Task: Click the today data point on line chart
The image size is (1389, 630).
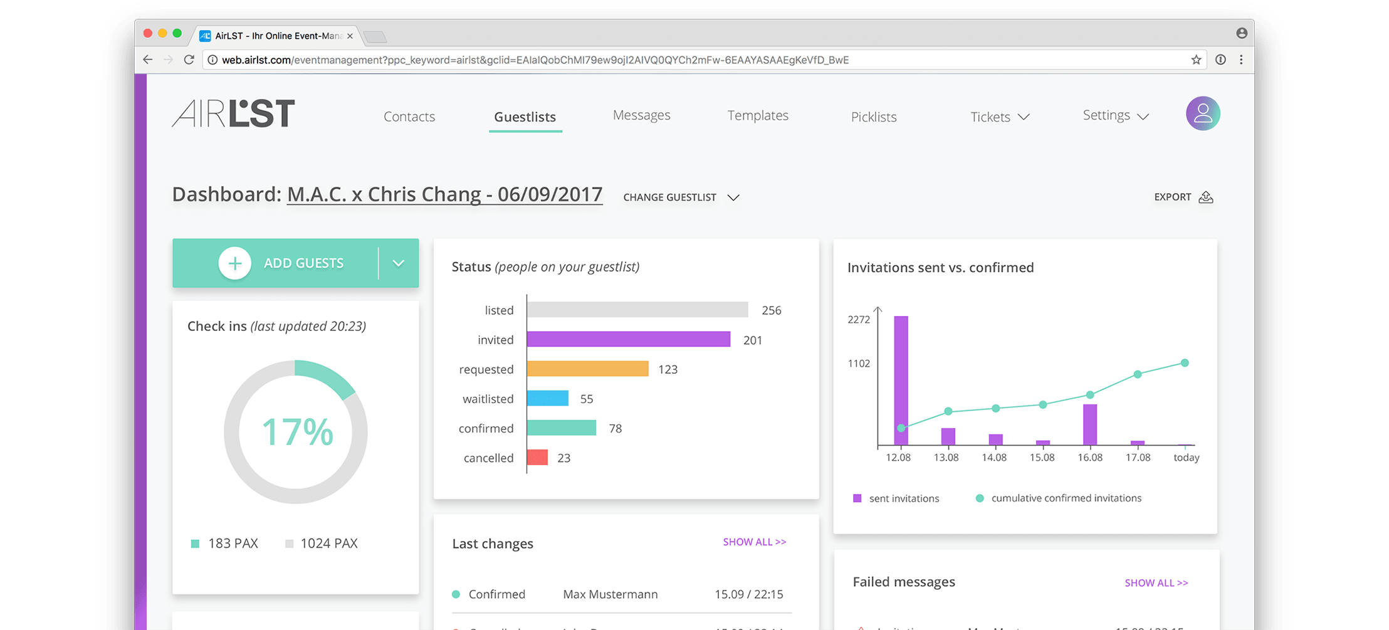Action: 1185,363
